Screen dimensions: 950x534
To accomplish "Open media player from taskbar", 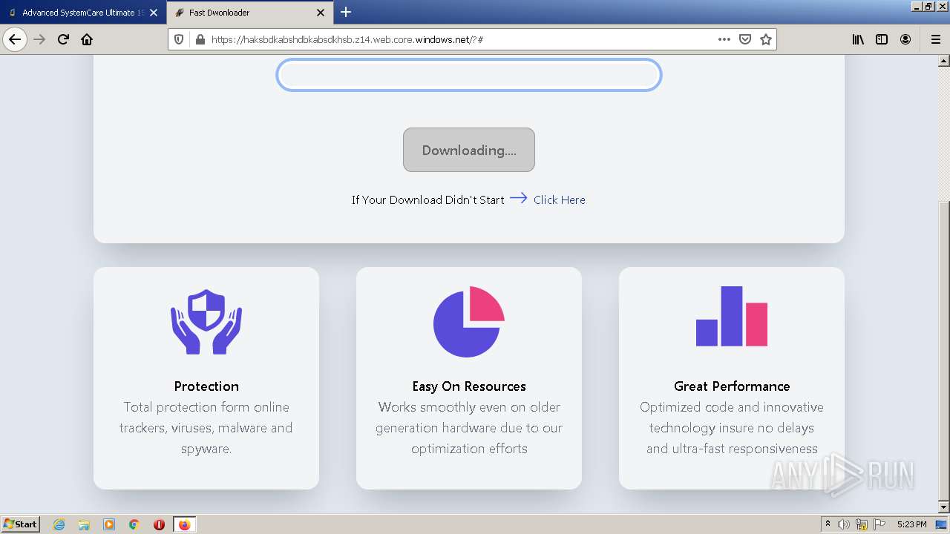I will [x=109, y=524].
